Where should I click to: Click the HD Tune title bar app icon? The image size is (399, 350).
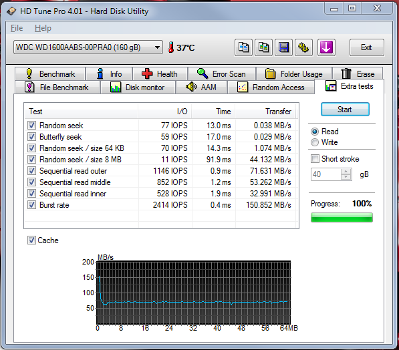(x=11, y=11)
